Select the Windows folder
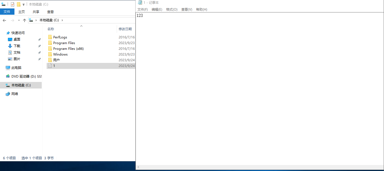The image size is (384, 171). pos(60,54)
